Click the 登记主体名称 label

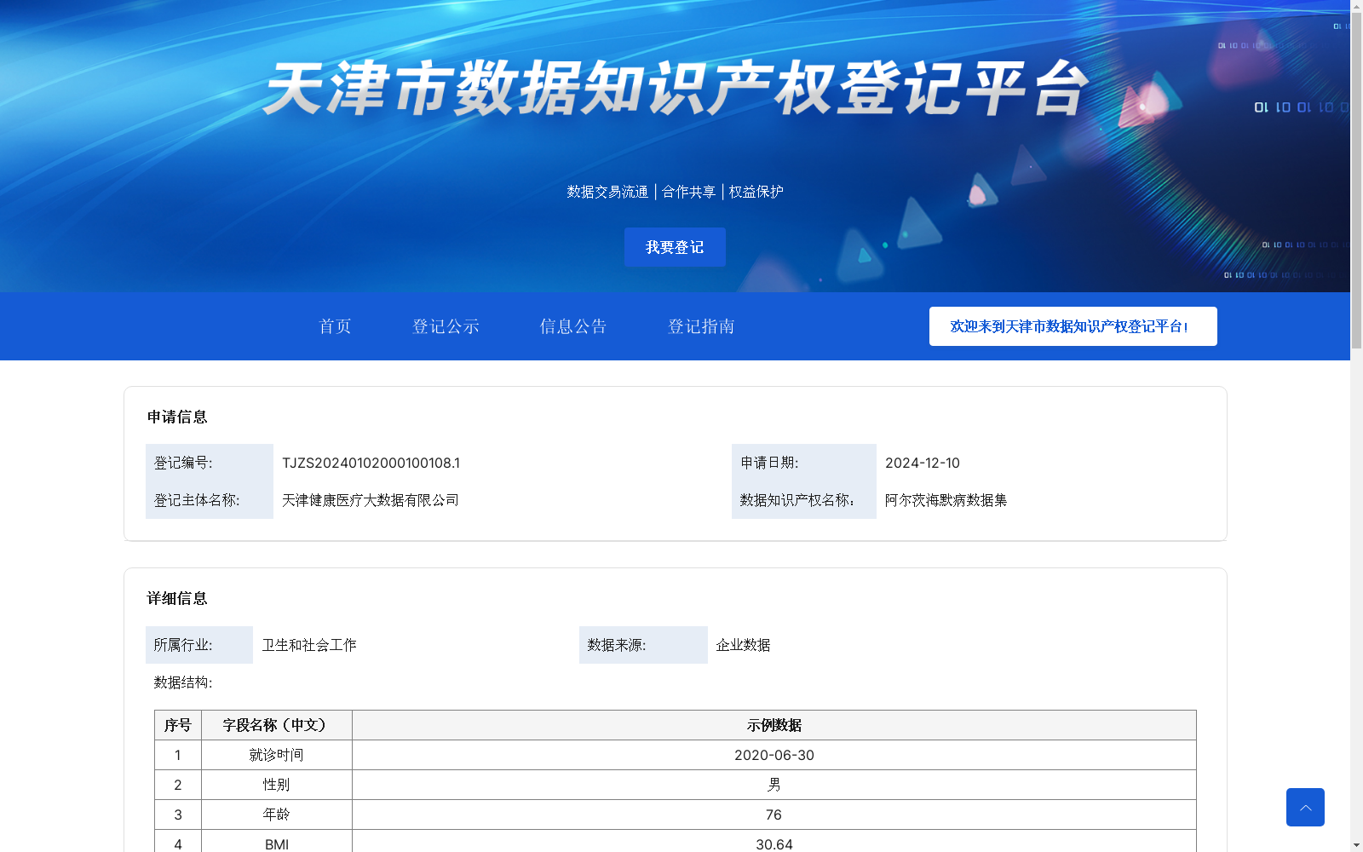click(x=197, y=500)
